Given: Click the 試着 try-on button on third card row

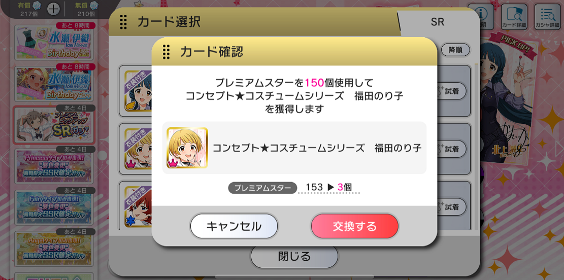Looking at the screenshot, I should pyautogui.click(x=451, y=207).
